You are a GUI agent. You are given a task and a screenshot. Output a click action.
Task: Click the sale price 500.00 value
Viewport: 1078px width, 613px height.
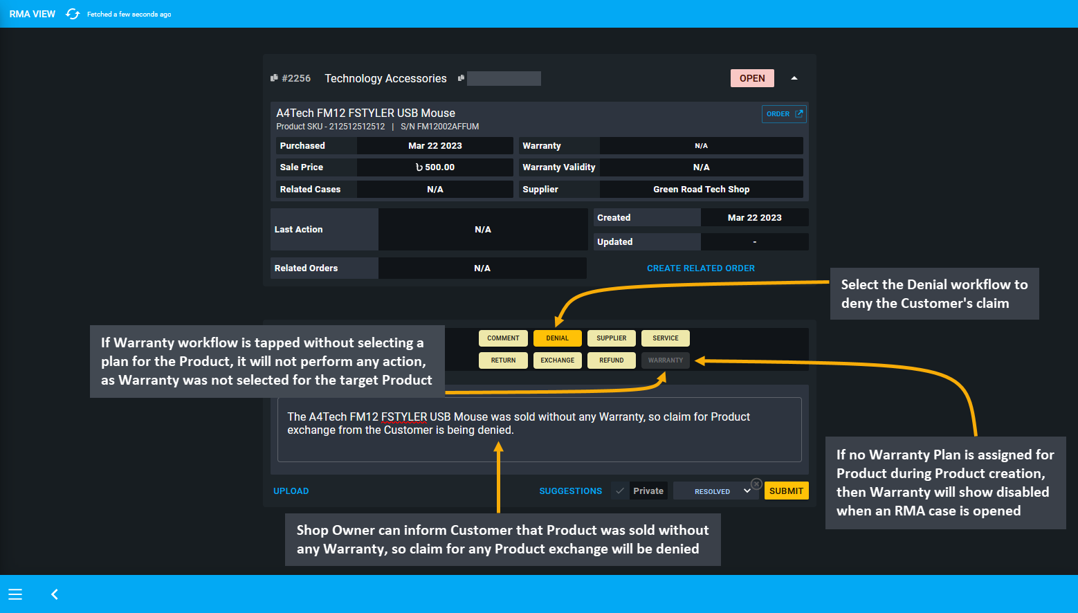435,167
